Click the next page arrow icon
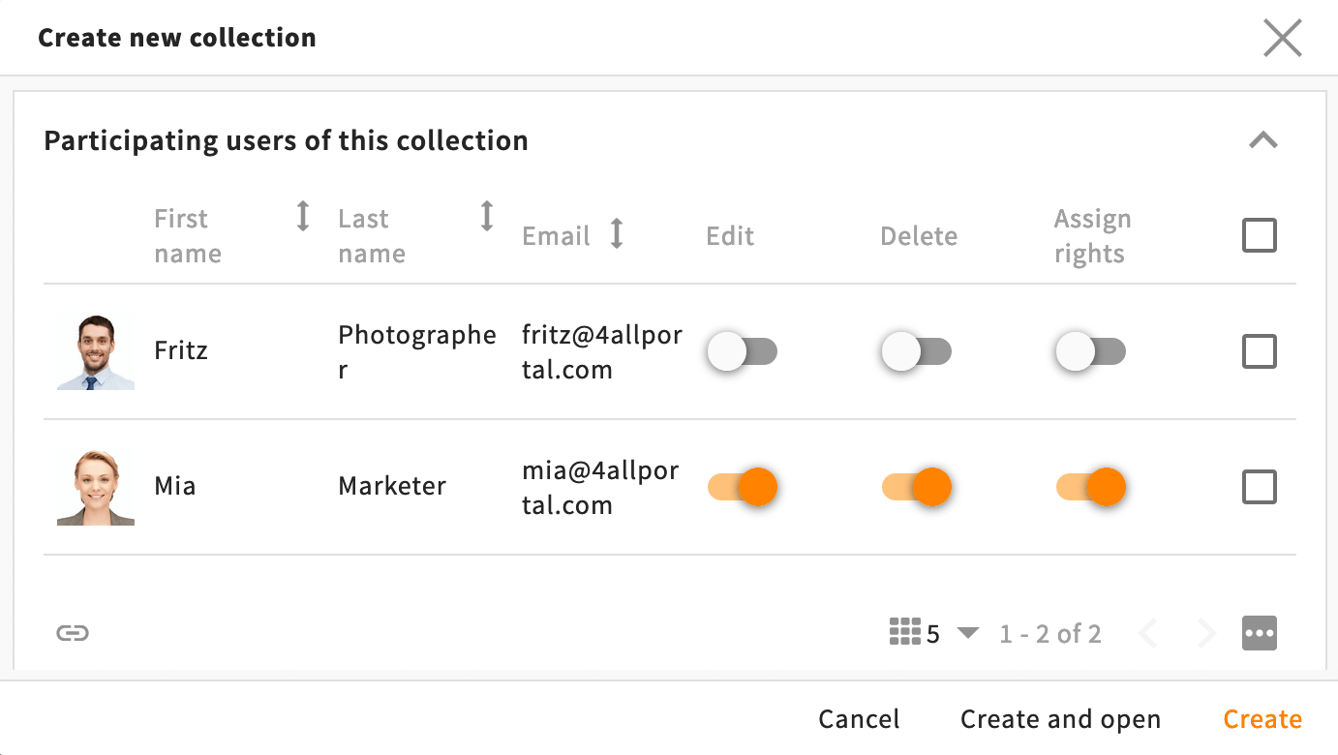The width and height of the screenshot is (1338, 755). click(x=1206, y=632)
